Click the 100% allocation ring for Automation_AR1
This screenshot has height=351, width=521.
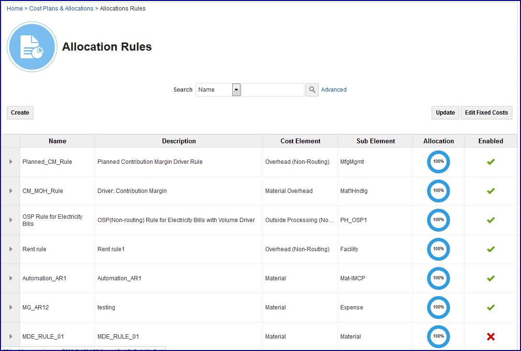[x=438, y=278]
